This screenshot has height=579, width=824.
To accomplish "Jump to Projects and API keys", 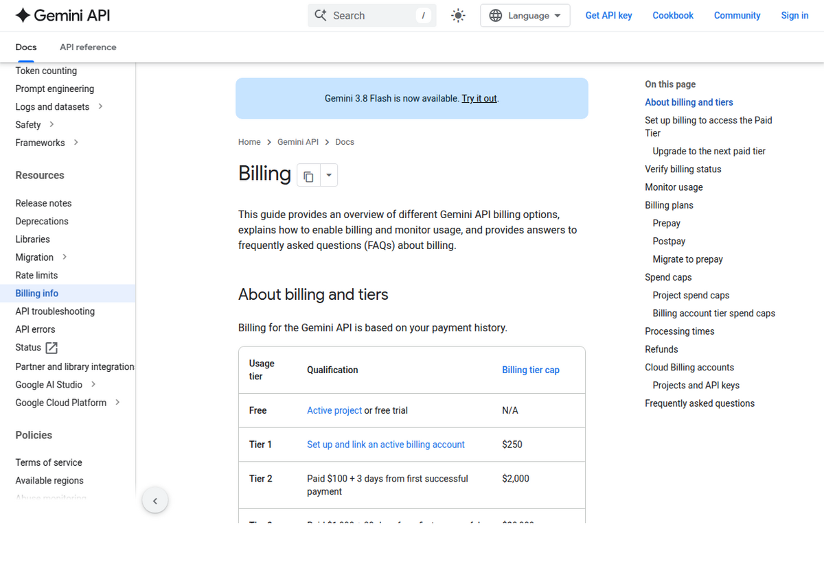I will pos(696,385).
